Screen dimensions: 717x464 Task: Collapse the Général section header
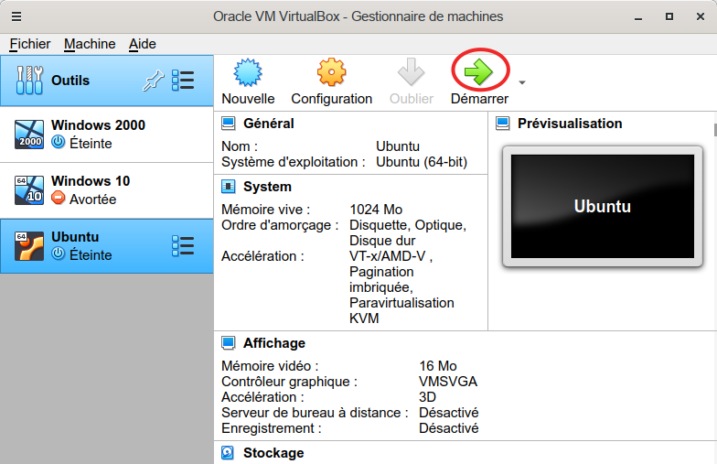(268, 124)
